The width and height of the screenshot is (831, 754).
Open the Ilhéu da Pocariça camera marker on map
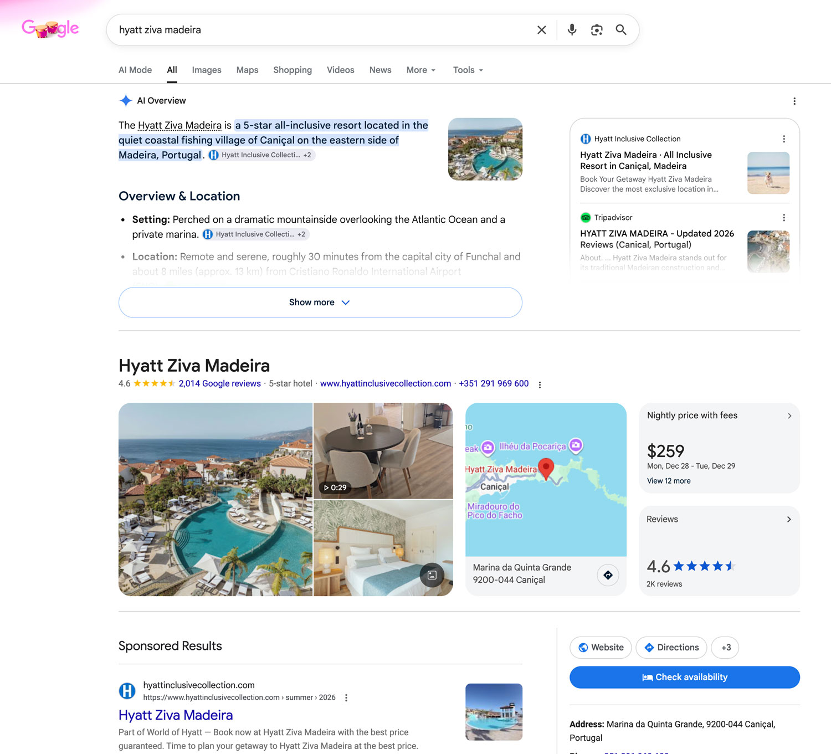click(576, 445)
